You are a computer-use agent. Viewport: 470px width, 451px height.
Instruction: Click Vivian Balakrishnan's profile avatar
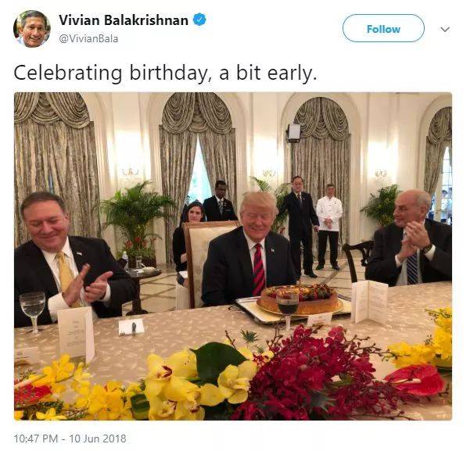tap(31, 28)
